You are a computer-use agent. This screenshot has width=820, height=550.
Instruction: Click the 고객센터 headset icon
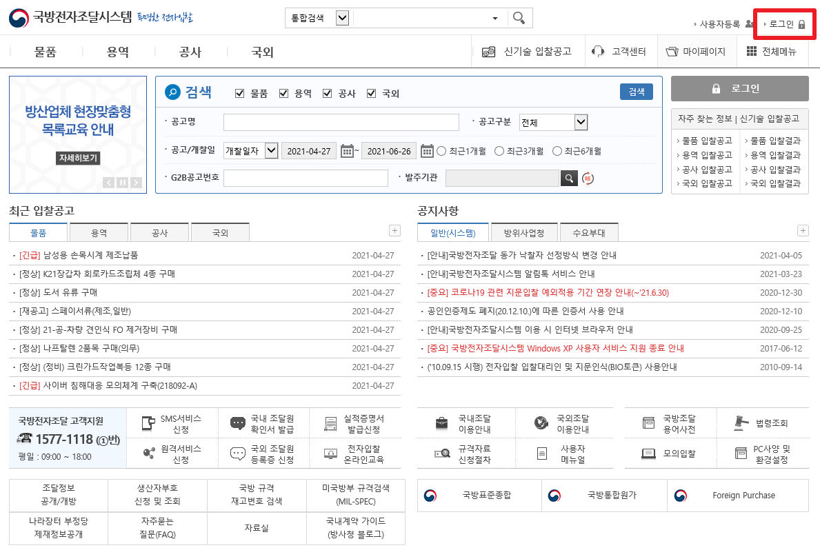597,51
